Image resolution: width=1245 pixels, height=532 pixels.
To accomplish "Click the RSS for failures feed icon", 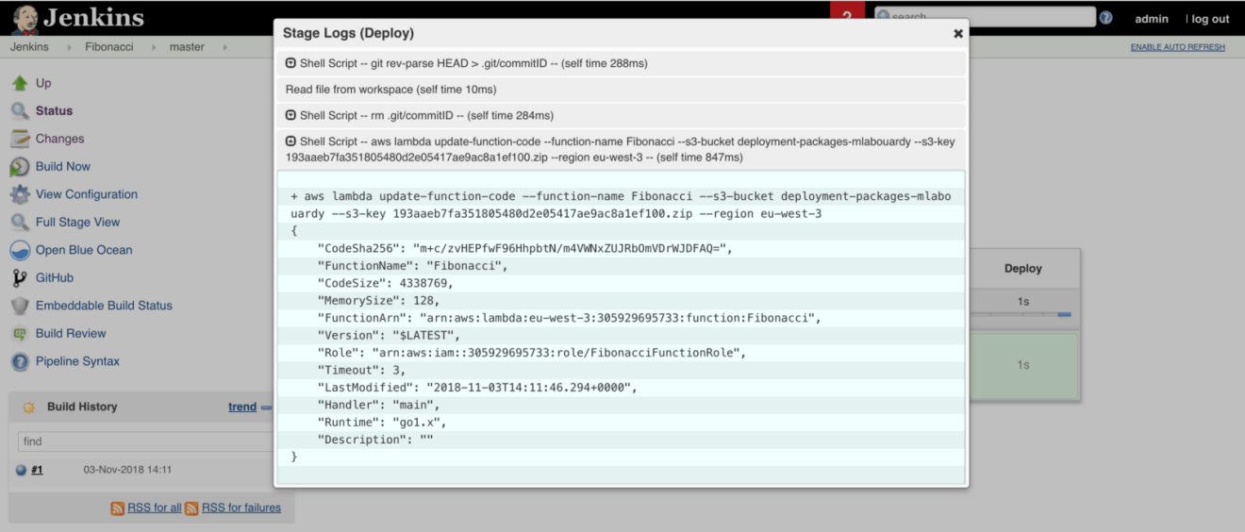I will point(191,508).
